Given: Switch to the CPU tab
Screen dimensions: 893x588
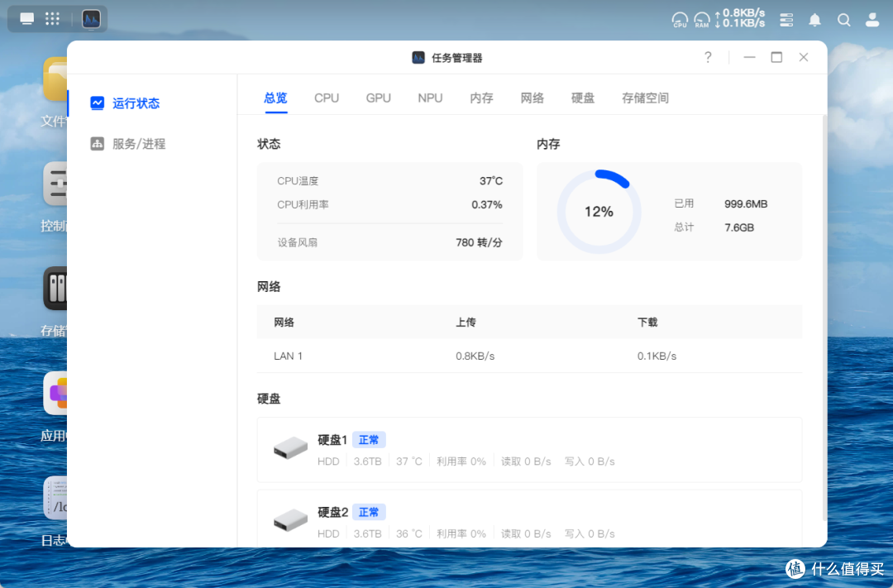Looking at the screenshot, I should click(x=327, y=98).
